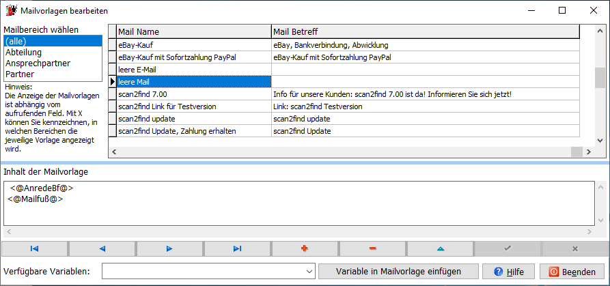The width and height of the screenshot is (610, 286).
Task: Click the grid vertical scrollbar thumb
Action: pos(600,78)
